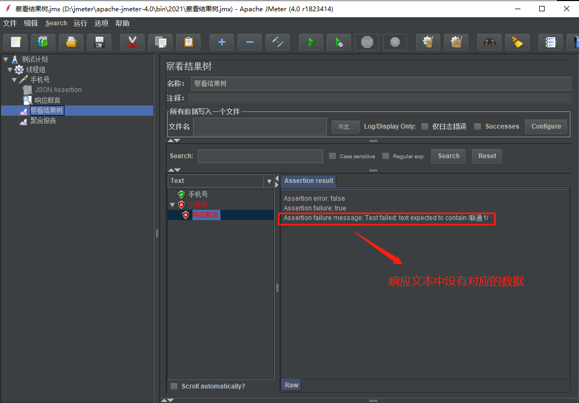
Task: Select 聚合报告 in the tree
Action: (43, 121)
